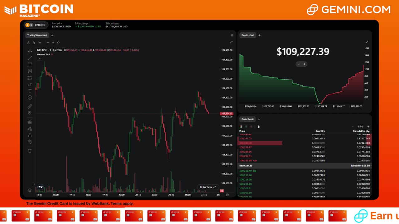Decrease order book price grouping

click(x=353, y=127)
